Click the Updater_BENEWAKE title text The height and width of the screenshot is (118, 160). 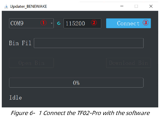click(x=28, y=6)
